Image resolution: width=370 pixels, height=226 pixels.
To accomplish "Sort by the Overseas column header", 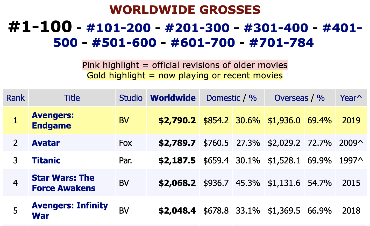I will [x=291, y=98].
